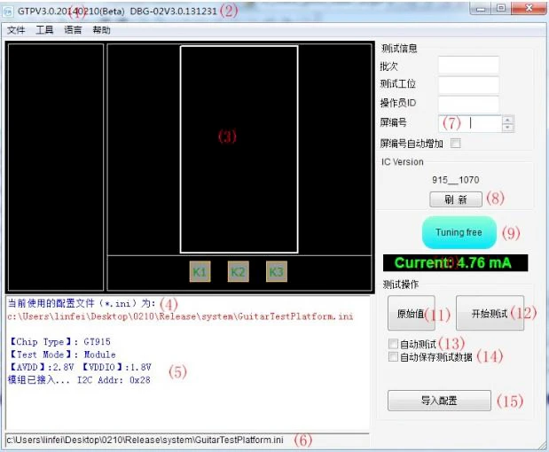Open the 语言 menu

73,30
